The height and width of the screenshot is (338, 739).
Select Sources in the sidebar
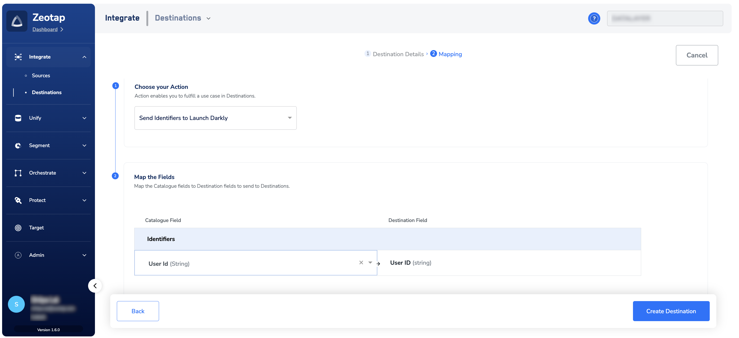(41, 76)
